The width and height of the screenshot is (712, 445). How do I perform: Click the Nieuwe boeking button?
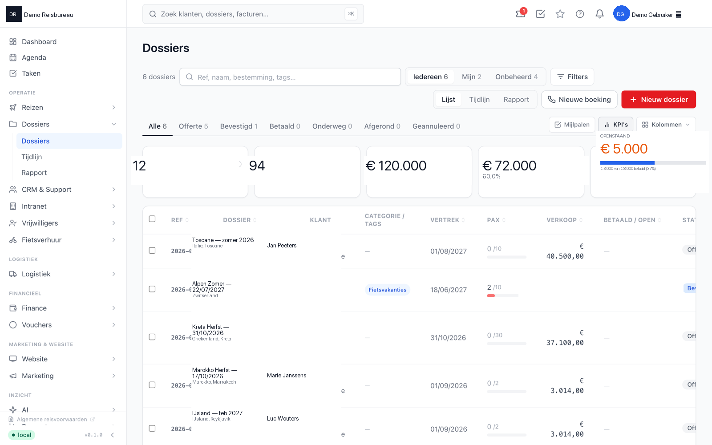click(x=579, y=100)
